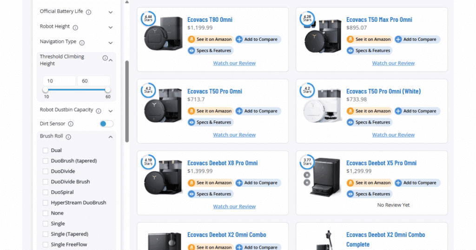476x250 pixels.
Task: Click info icon next to Brush Roll
Action: click(x=68, y=137)
